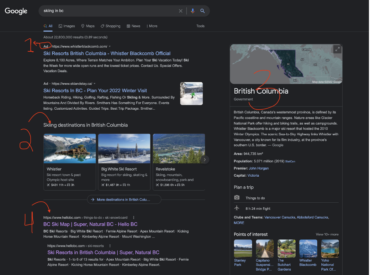Switch to the News tab
This screenshot has width=370, height=275.
coord(133,26)
